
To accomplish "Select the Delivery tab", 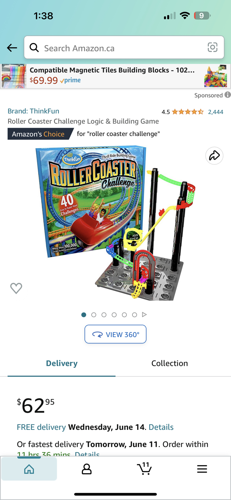I will [x=62, y=363].
